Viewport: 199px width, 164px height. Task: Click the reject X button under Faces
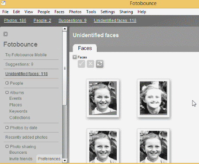click(90, 64)
